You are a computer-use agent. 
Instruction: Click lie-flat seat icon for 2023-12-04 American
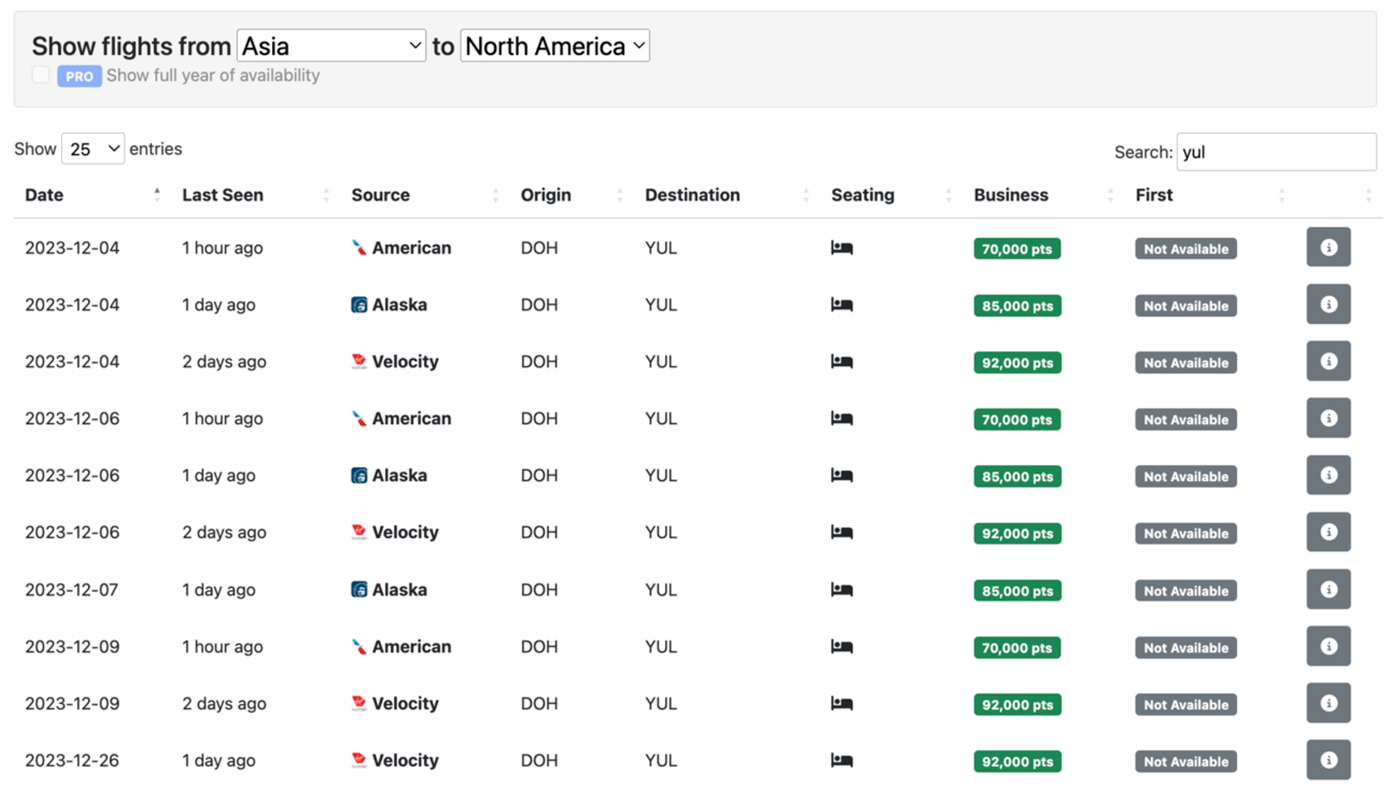(x=841, y=248)
